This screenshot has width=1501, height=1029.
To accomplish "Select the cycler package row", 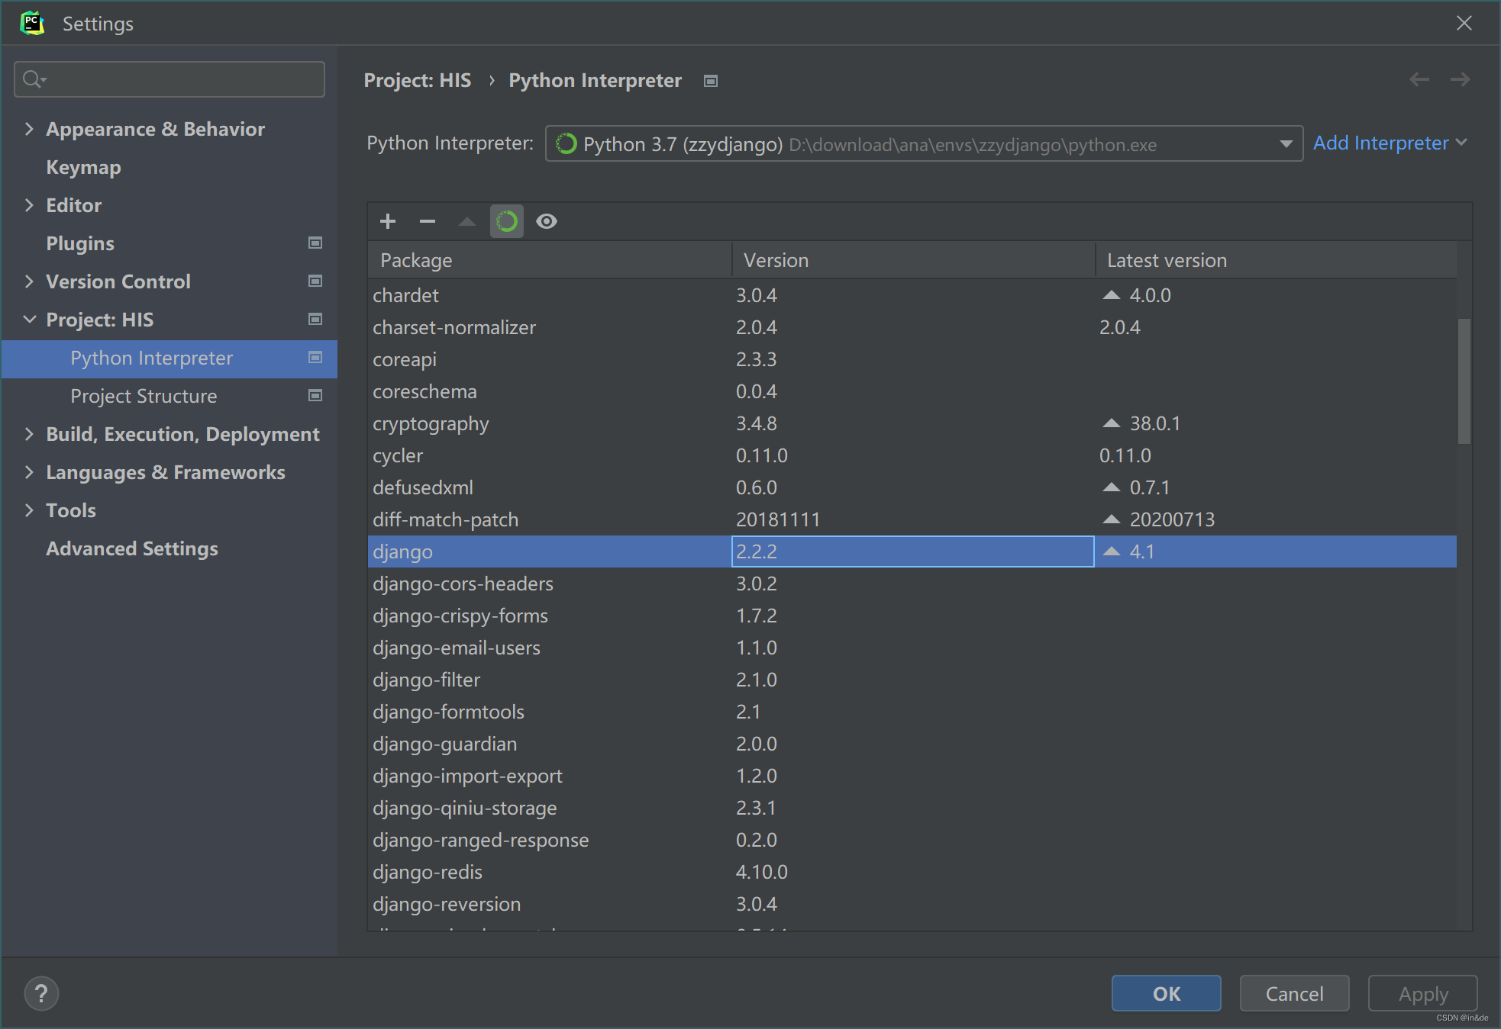I will click(x=912, y=455).
